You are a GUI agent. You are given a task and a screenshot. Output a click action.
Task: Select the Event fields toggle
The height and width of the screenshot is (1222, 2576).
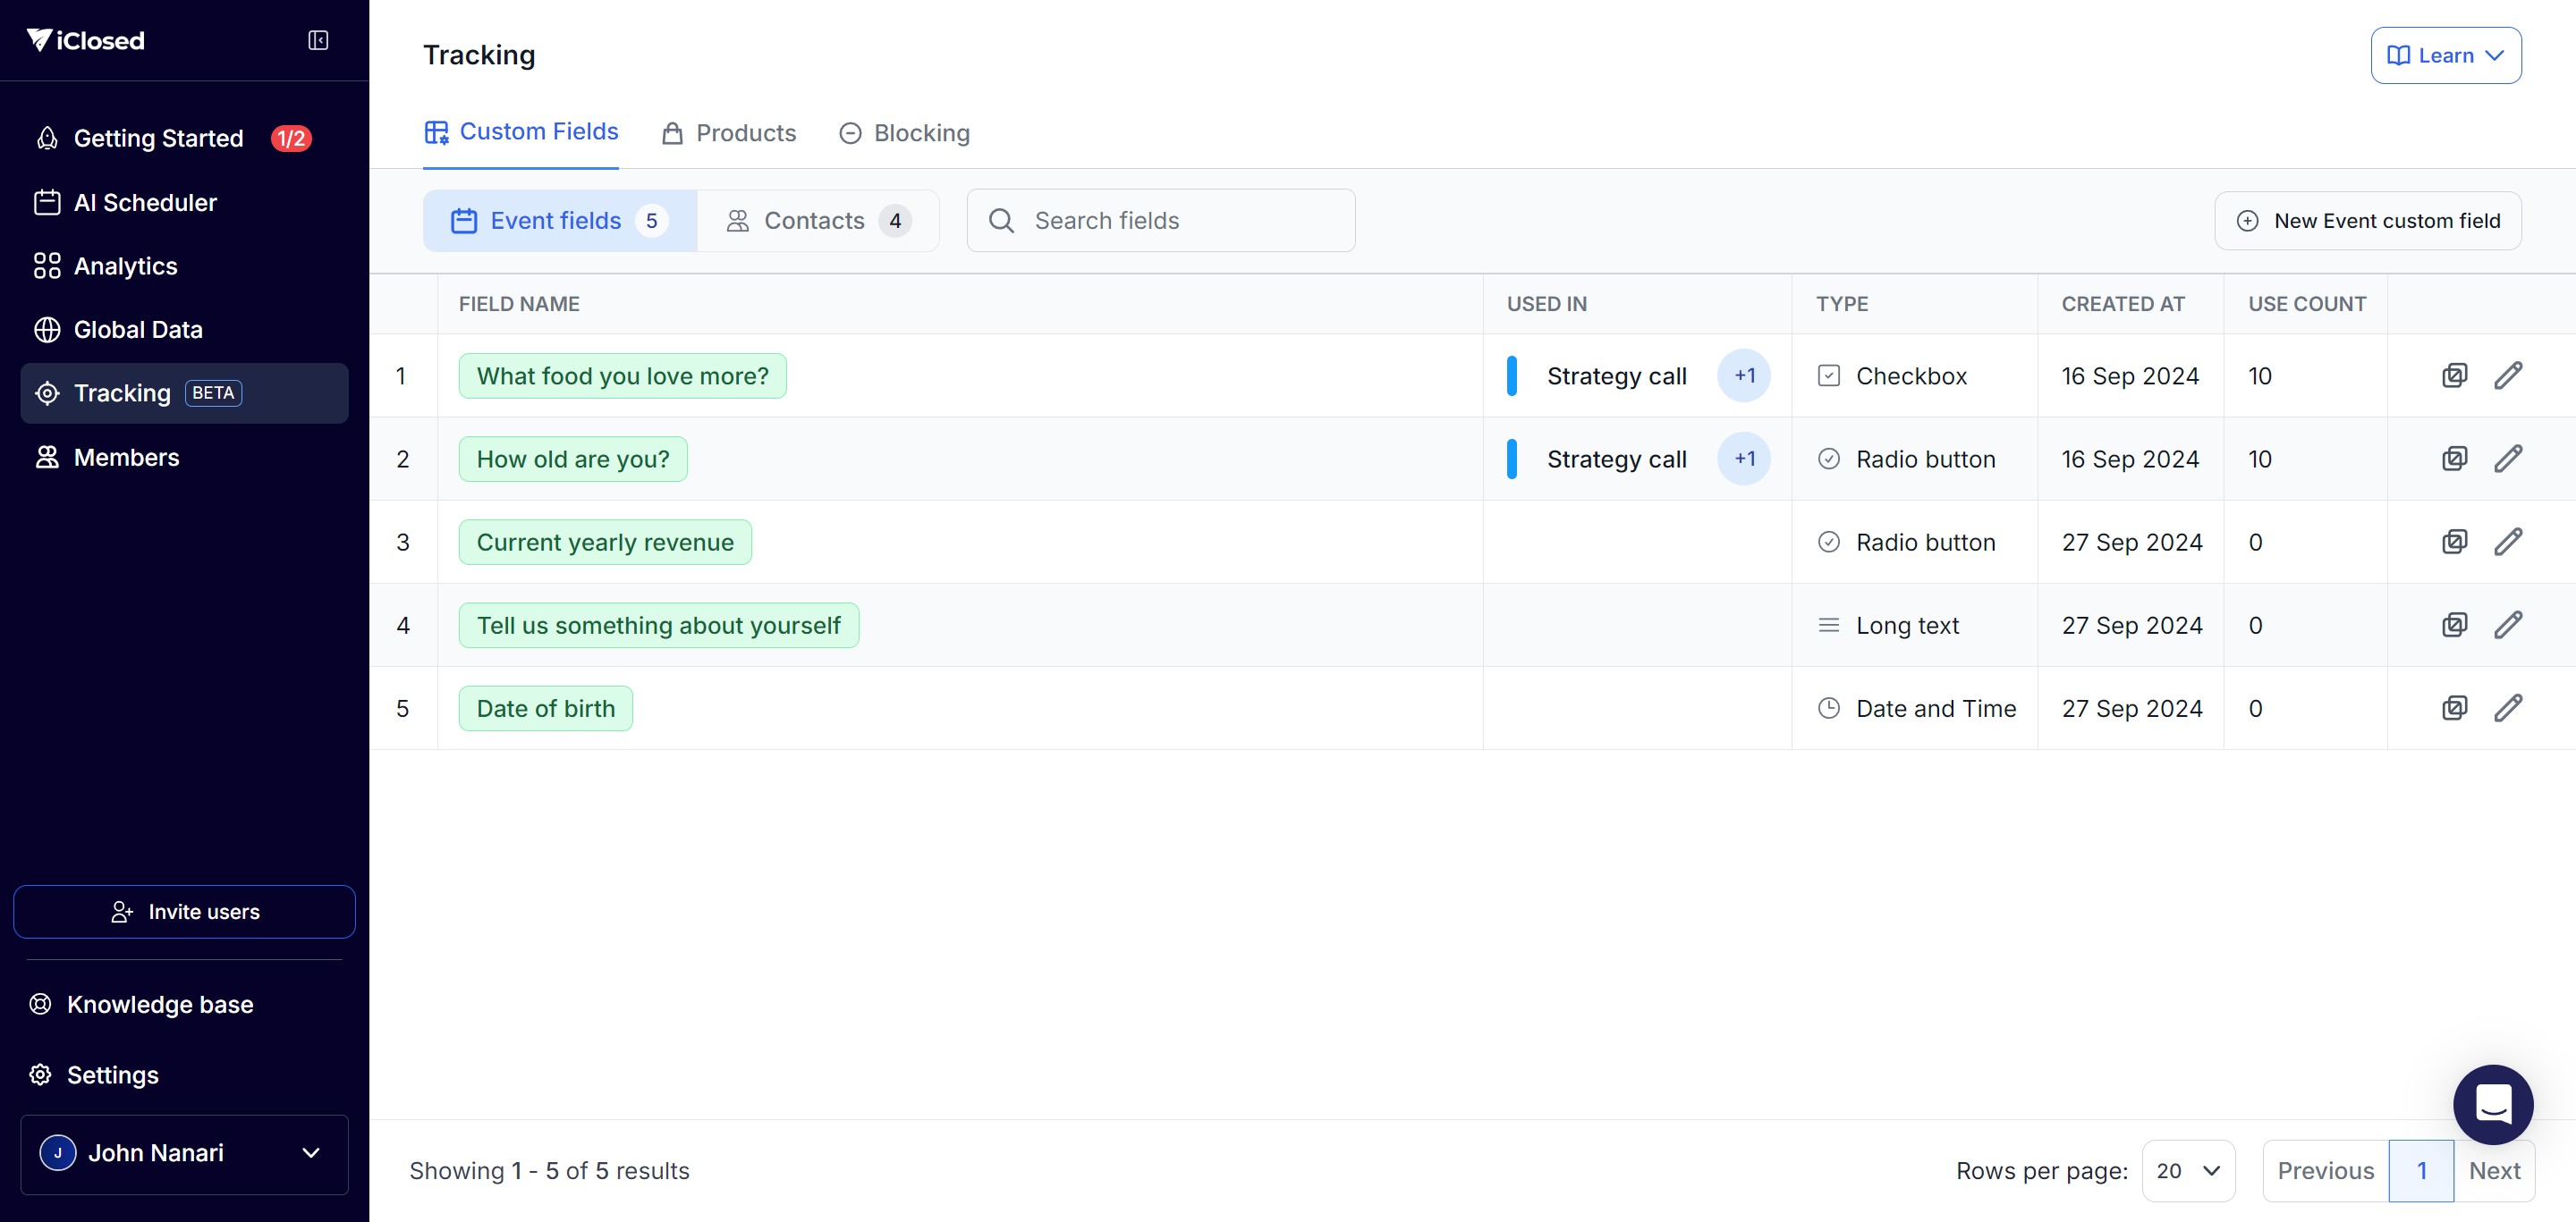[x=559, y=221]
